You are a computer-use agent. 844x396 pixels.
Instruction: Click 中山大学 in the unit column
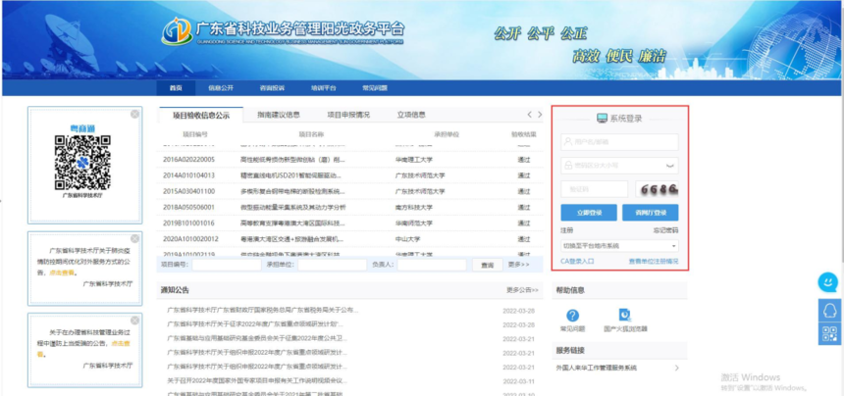(x=407, y=238)
